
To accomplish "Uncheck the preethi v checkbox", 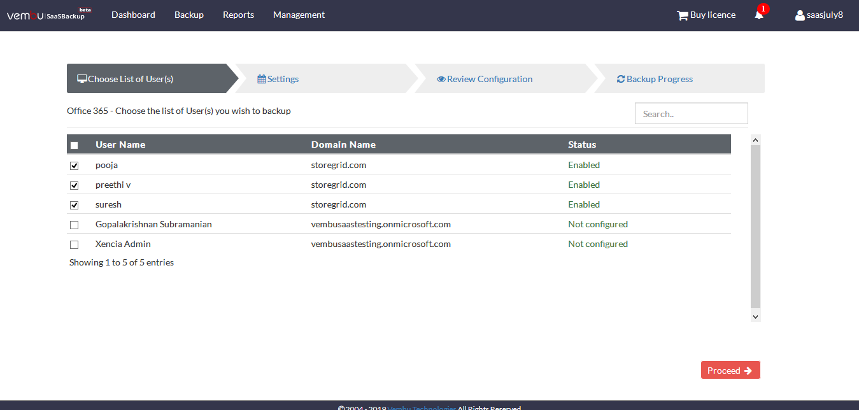I will click(74, 185).
